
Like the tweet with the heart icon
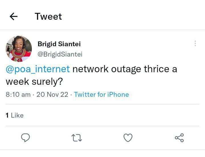point(128,138)
